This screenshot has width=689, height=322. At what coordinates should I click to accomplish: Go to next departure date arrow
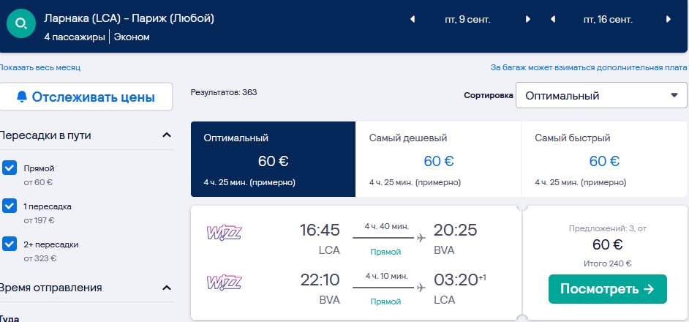point(528,20)
